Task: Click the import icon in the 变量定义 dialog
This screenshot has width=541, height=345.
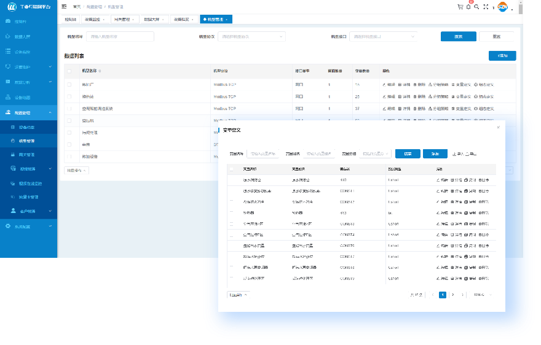Action: click(454, 153)
